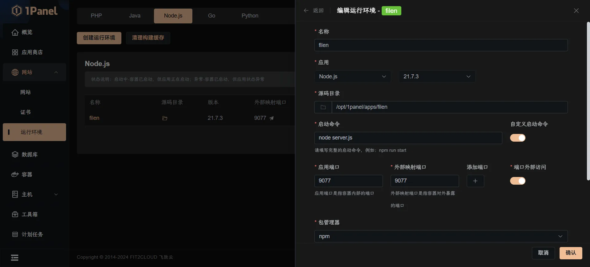Click 取消 cancel button
This screenshot has height=267, width=590.
(543, 253)
